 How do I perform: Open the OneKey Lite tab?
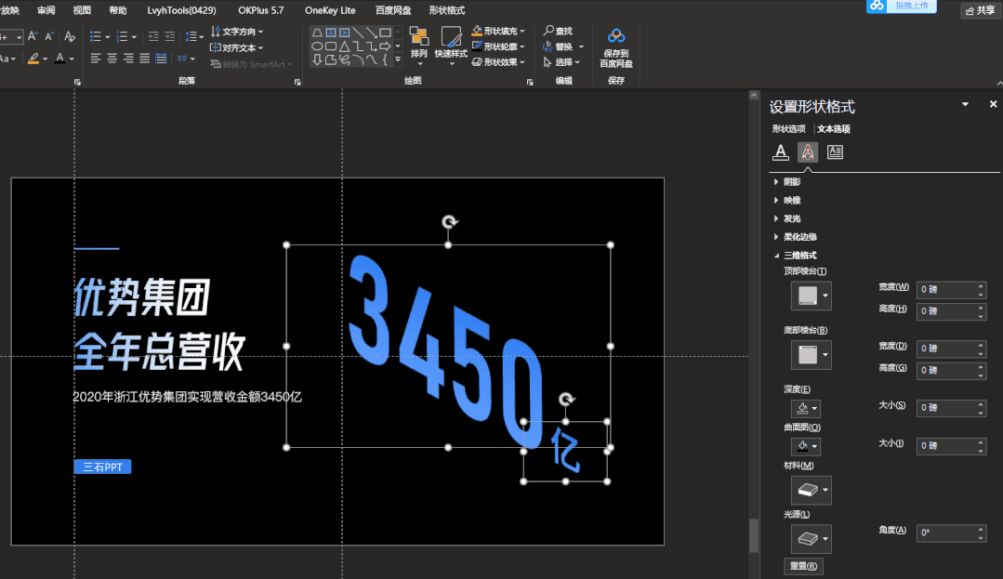click(x=330, y=10)
